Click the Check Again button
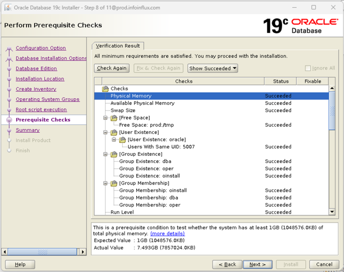 (x=112, y=68)
